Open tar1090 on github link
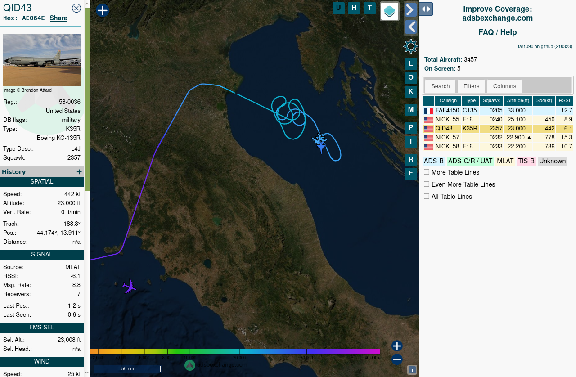 tap(545, 46)
